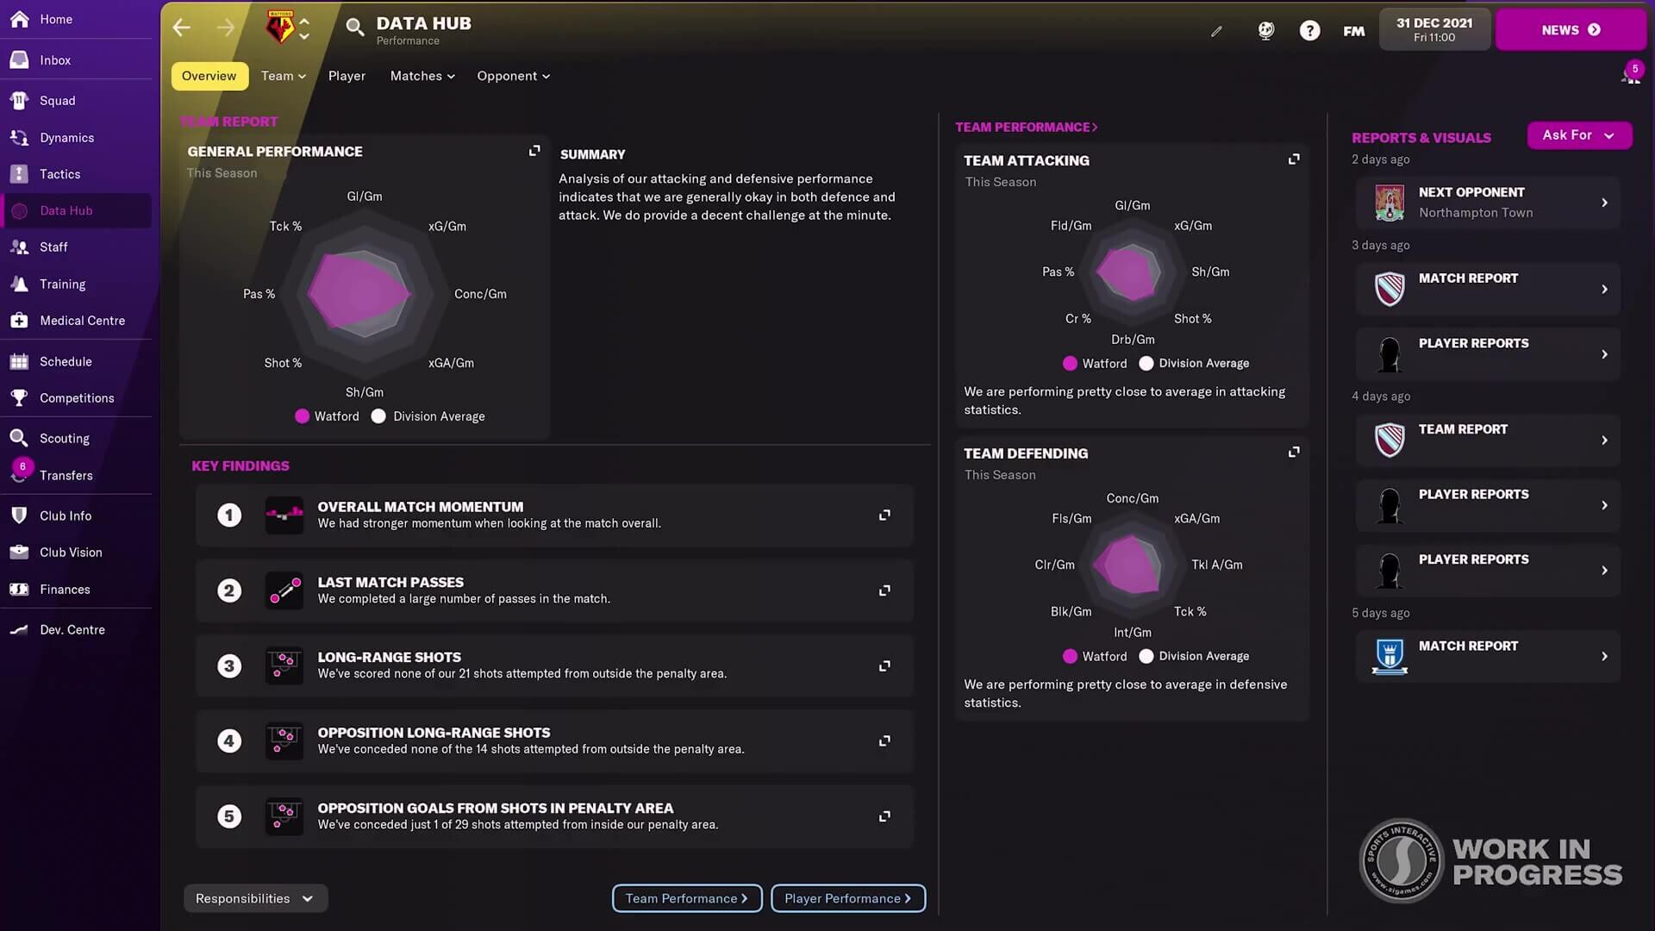The height and width of the screenshot is (931, 1655).
Task: Toggle Division Average in Team Attacking
Action: (x=1194, y=364)
